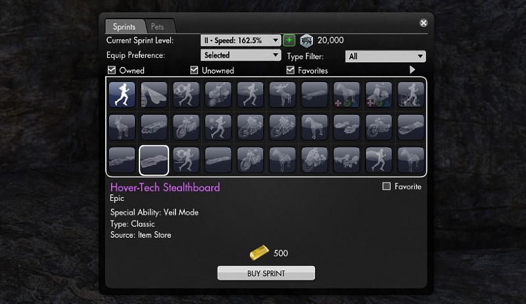Click the BUY SPRINT button
This screenshot has width=526, height=304.
coord(266,273)
